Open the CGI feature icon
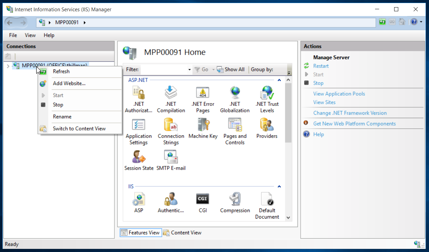This screenshot has width=429, height=252. coord(203,199)
